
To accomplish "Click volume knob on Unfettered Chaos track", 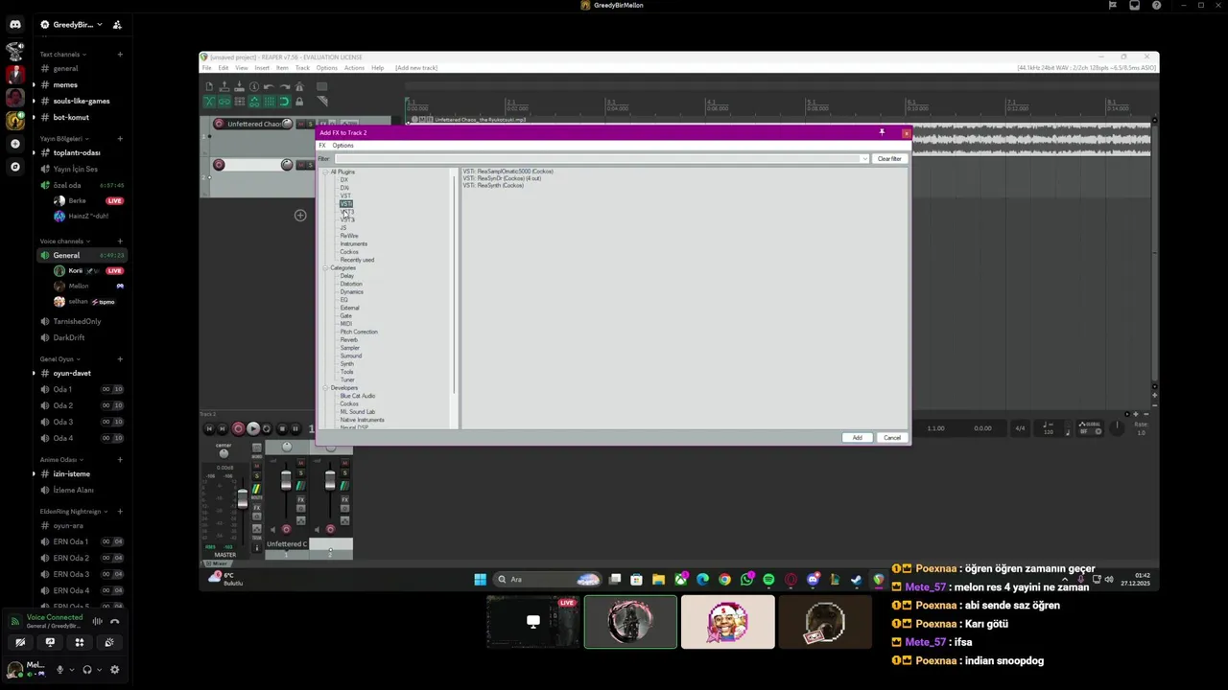I will point(287,124).
